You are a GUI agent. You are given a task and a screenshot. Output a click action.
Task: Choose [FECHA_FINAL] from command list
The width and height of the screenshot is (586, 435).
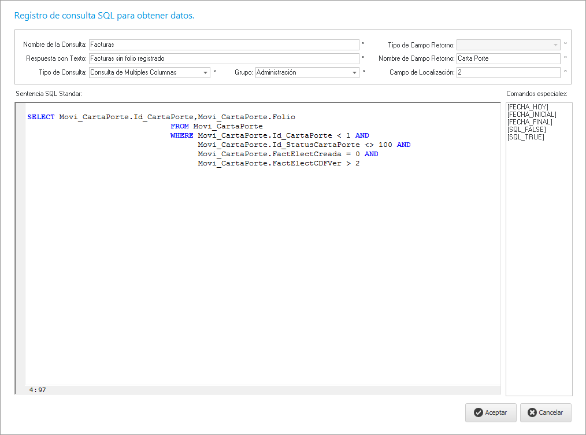[x=529, y=122]
